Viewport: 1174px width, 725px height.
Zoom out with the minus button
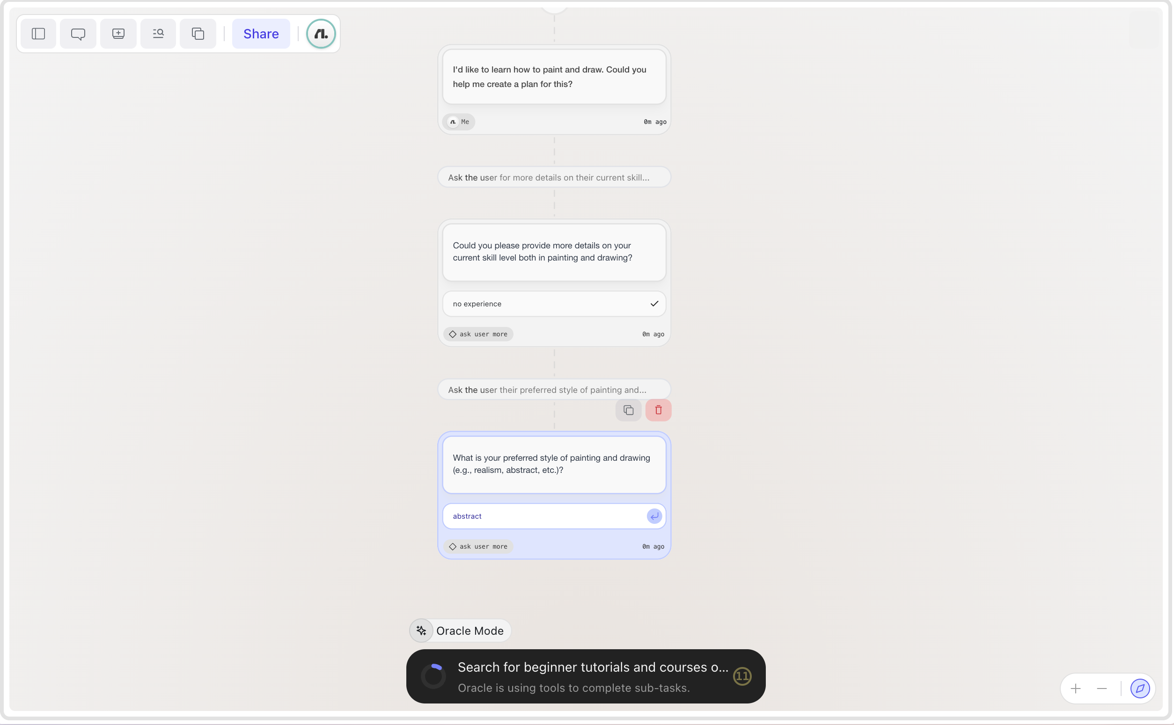click(x=1102, y=689)
